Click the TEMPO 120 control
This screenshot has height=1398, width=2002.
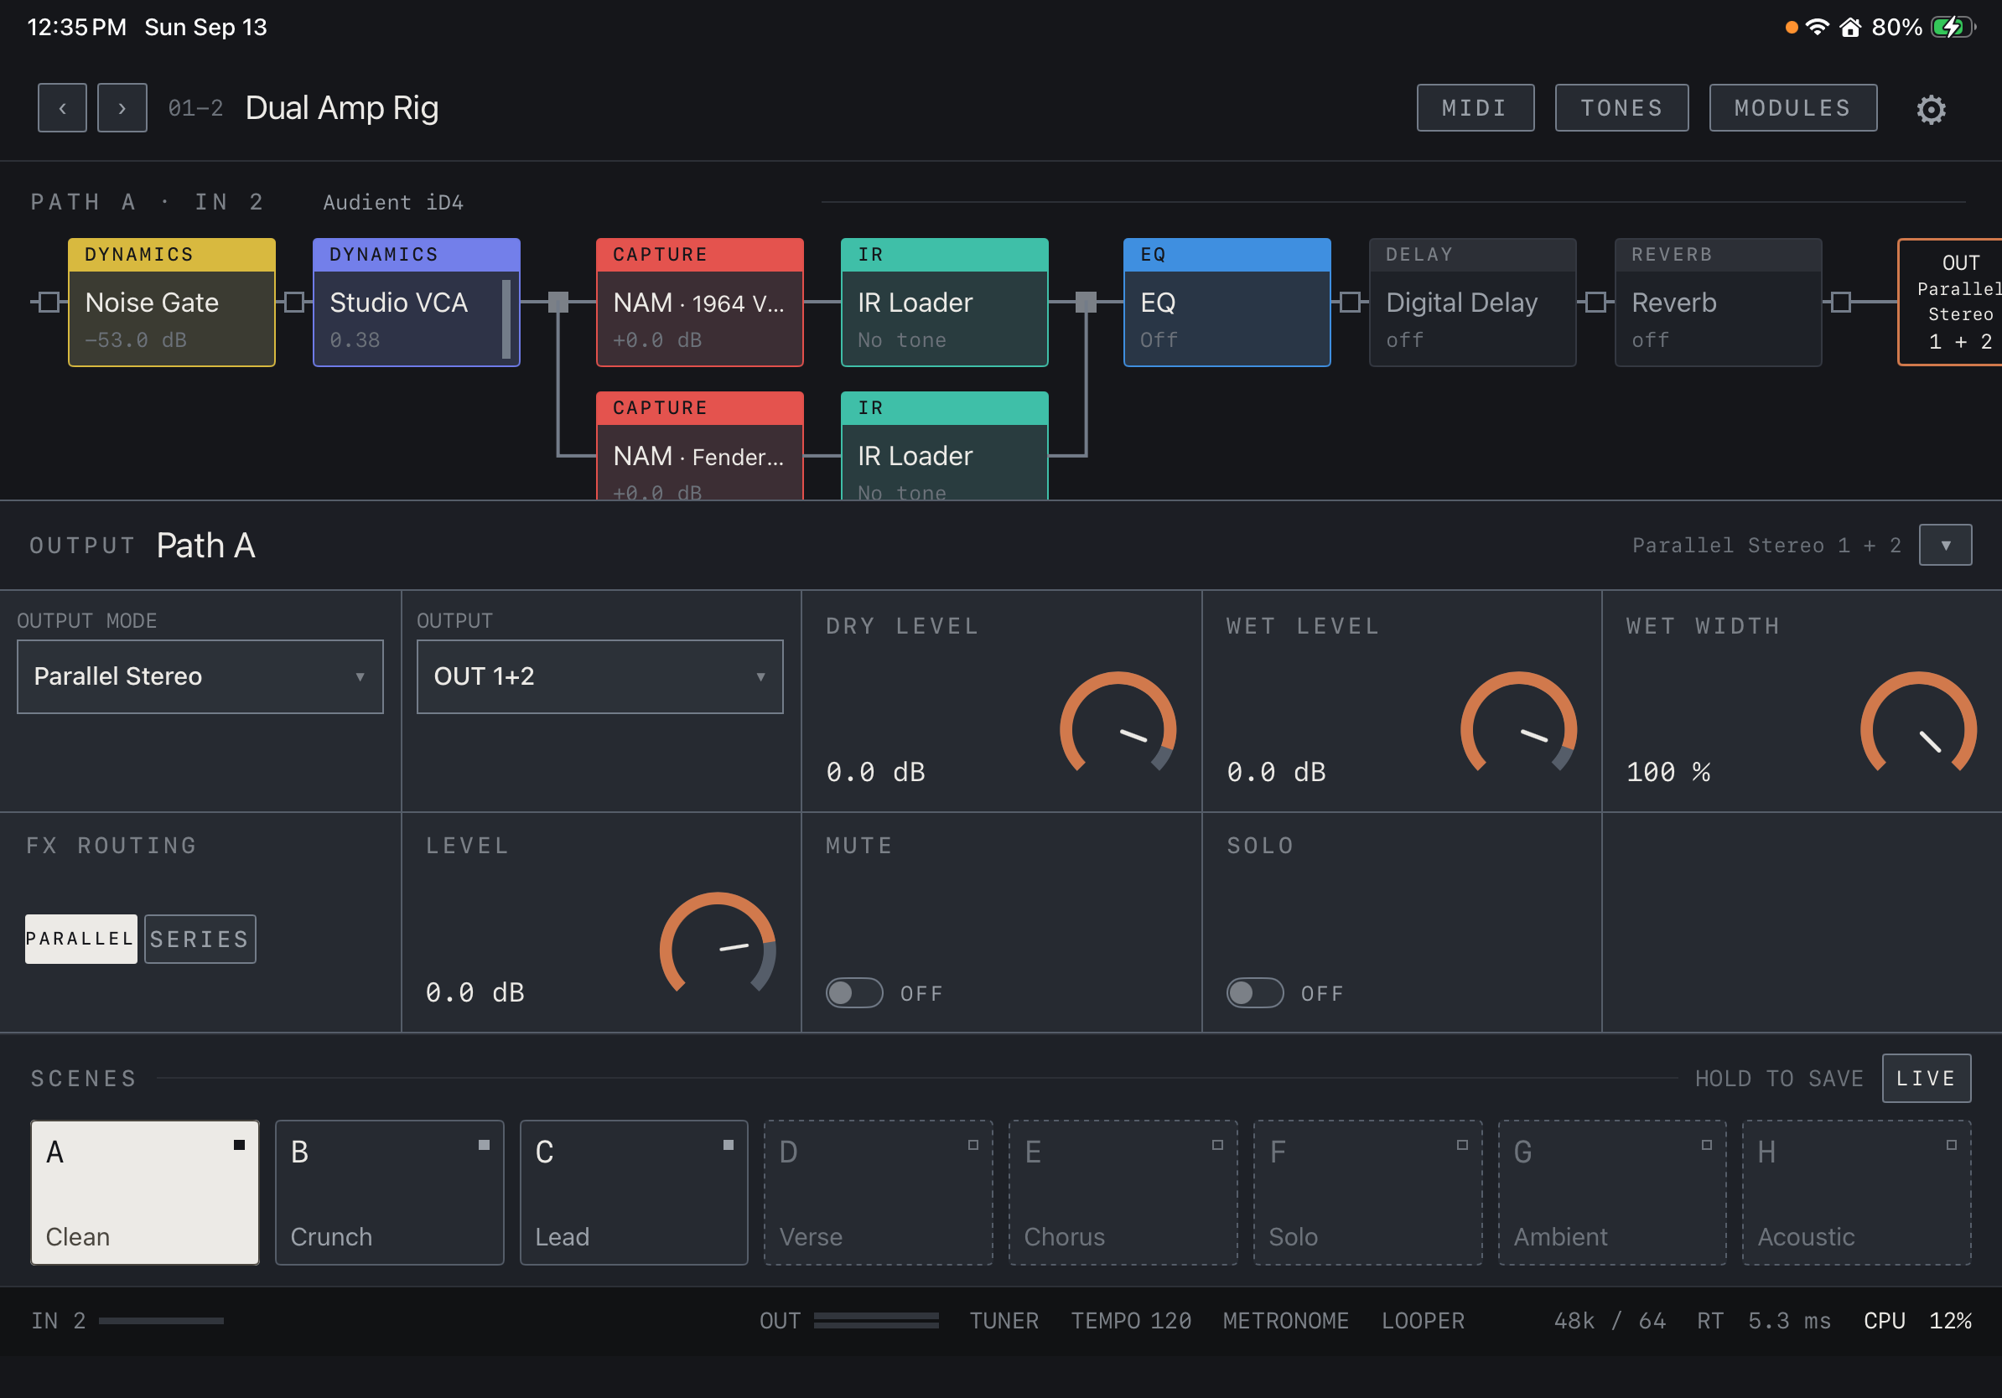[1131, 1320]
